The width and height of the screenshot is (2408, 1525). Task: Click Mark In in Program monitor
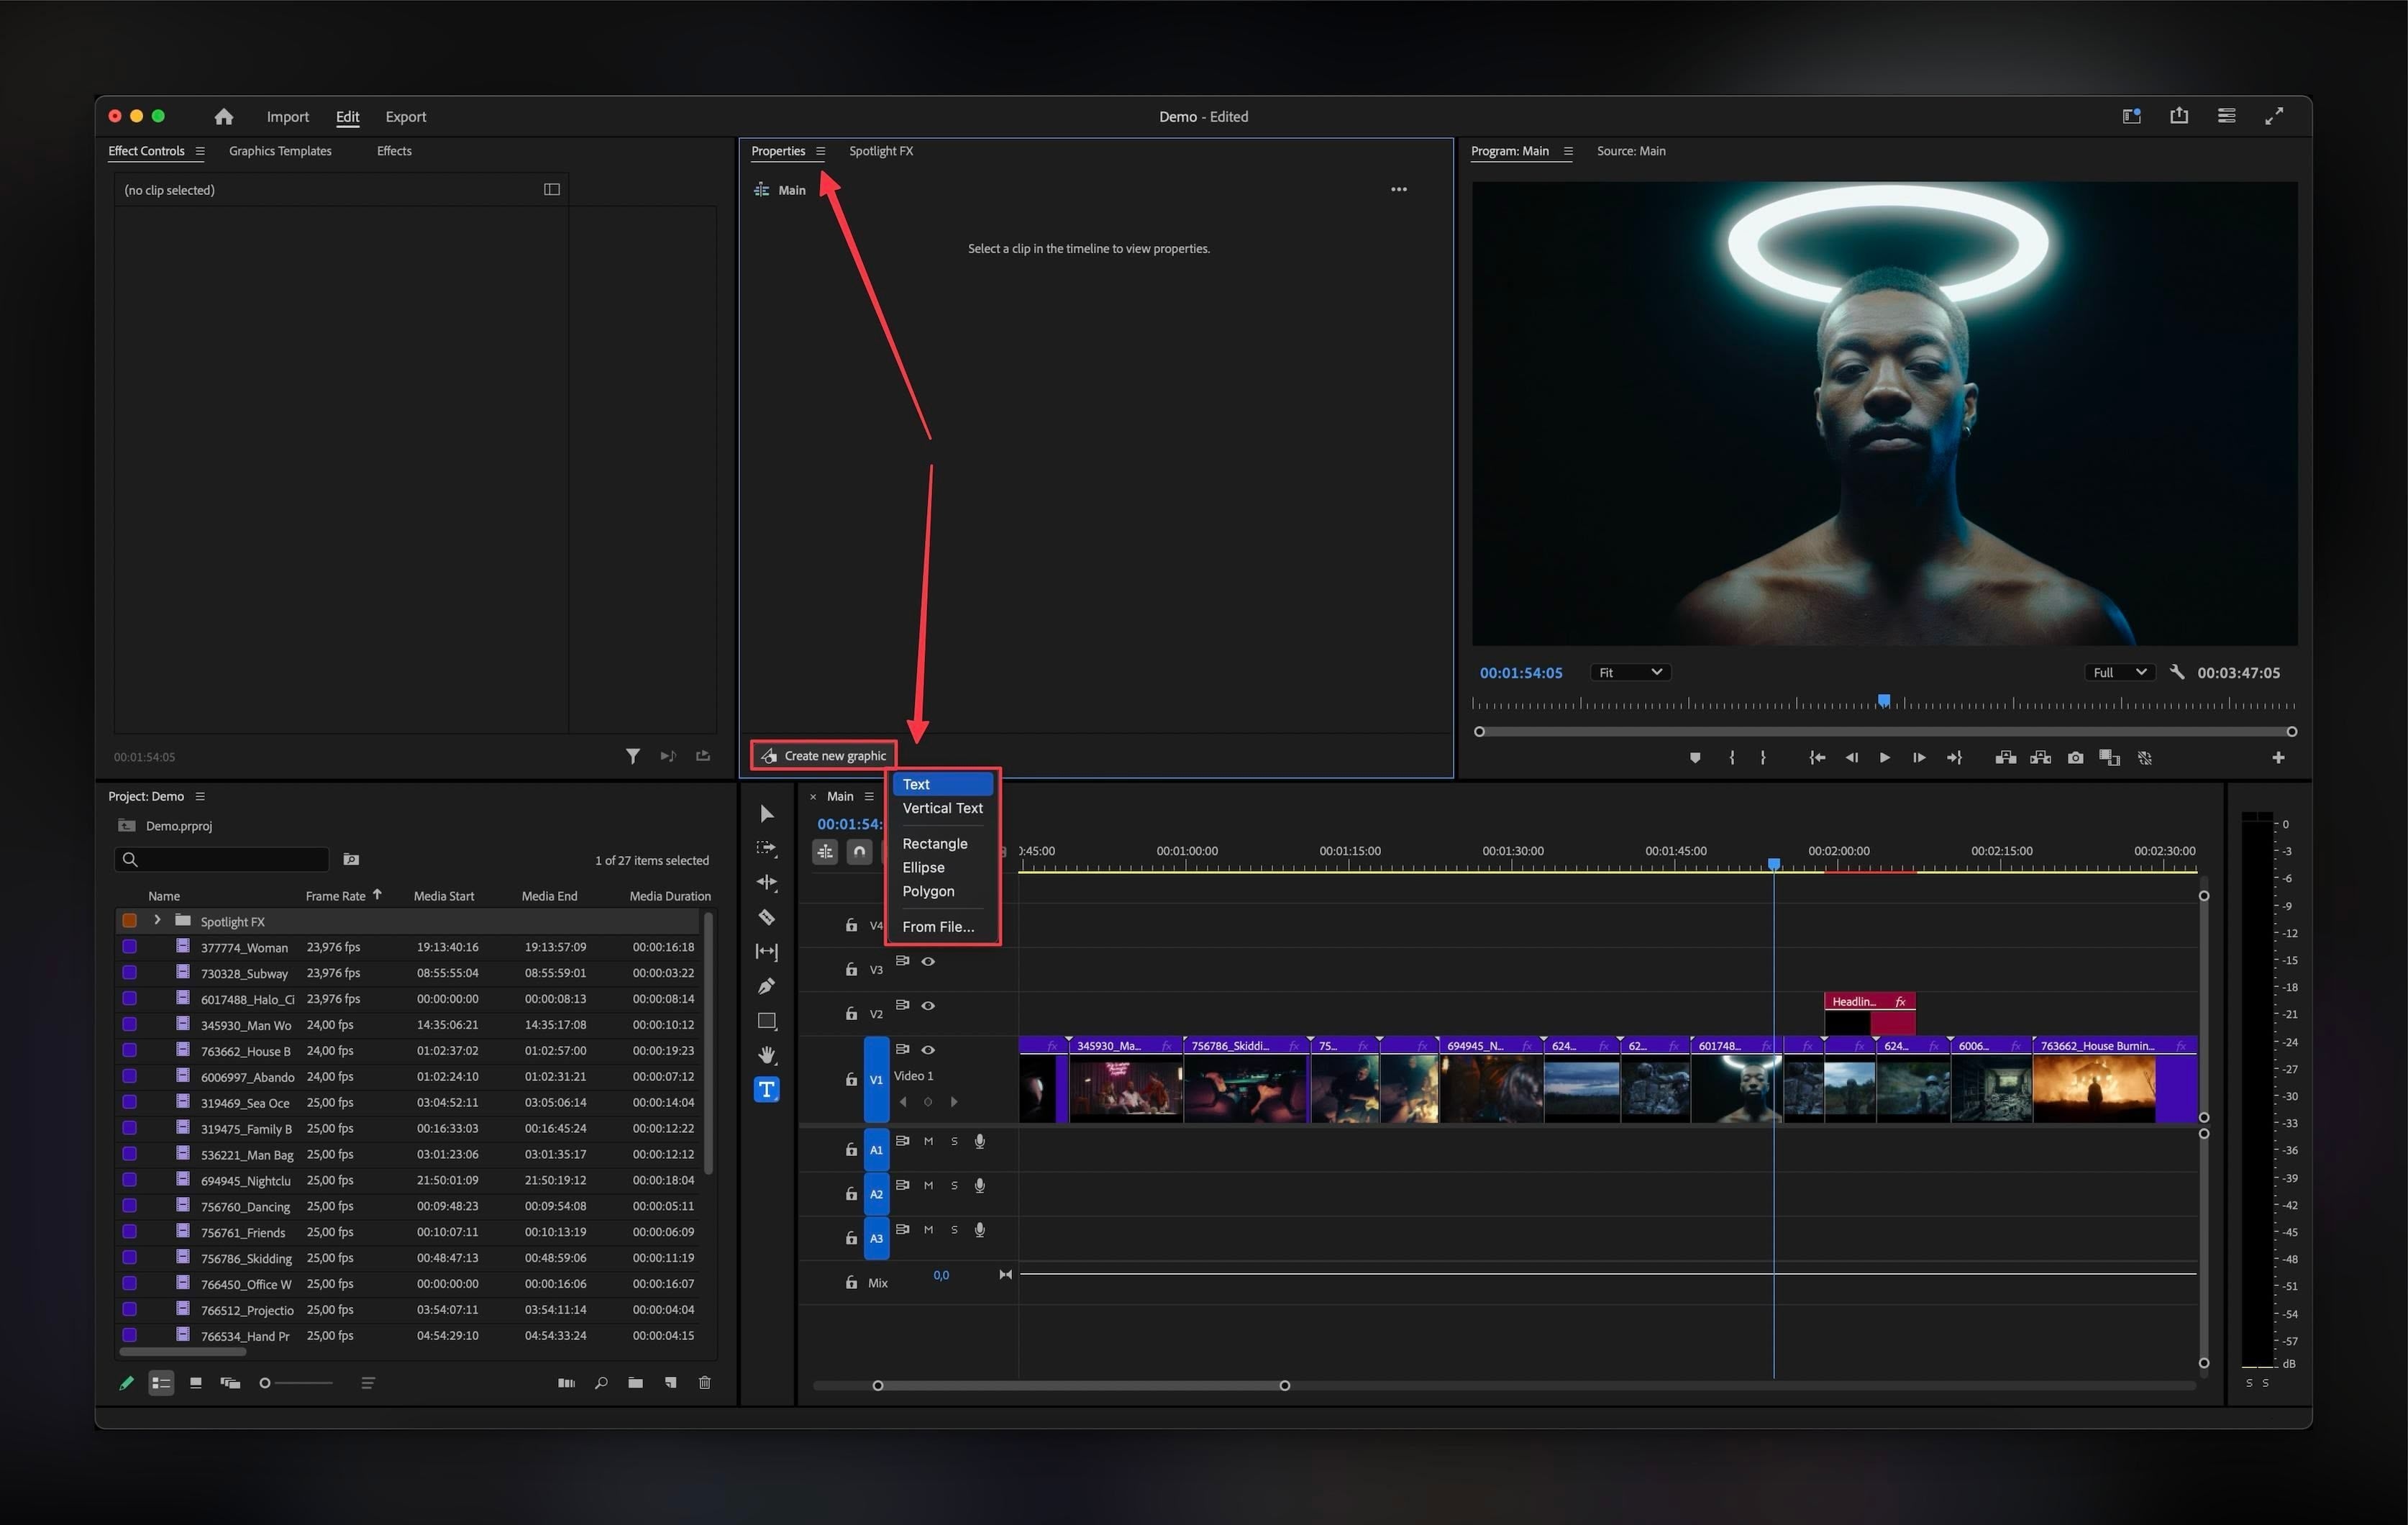tap(1732, 758)
